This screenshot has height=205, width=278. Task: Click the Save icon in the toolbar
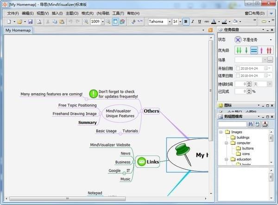pos(30,21)
